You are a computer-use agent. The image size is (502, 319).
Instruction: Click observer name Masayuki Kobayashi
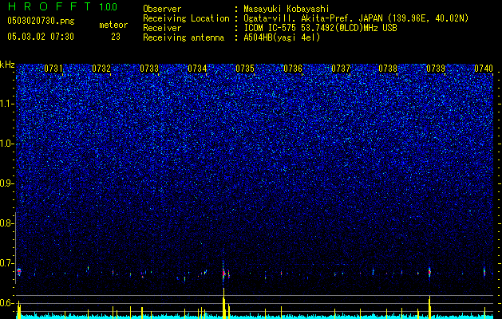pyautogui.click(x=287, y=9)
